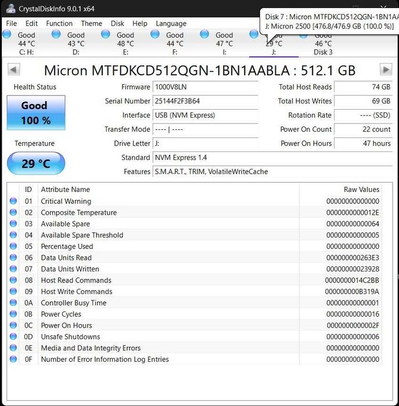Click the blue orb above E: disk
The image size is (399, 406).
tap(106, 34)
